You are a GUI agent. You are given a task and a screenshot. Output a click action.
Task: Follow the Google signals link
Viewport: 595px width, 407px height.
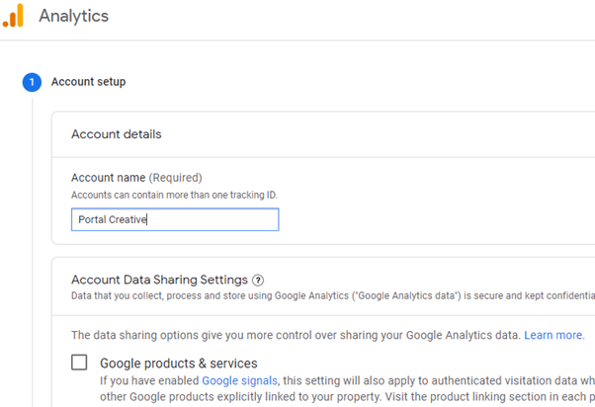coord(239,380)
